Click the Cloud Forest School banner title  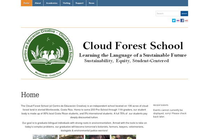(133, 46)
